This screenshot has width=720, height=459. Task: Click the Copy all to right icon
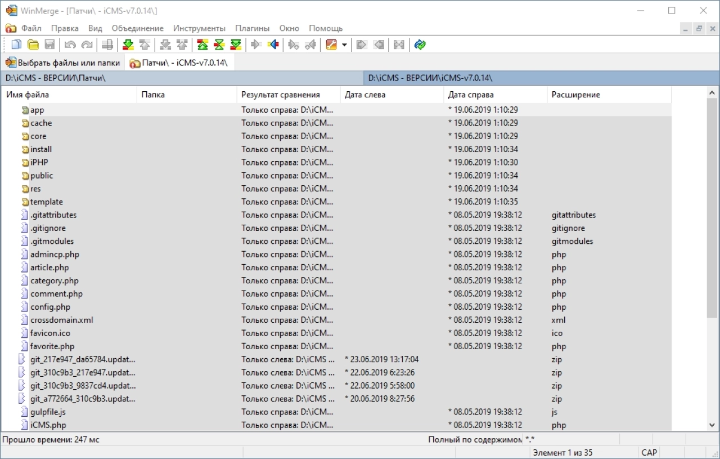point(362,44)
